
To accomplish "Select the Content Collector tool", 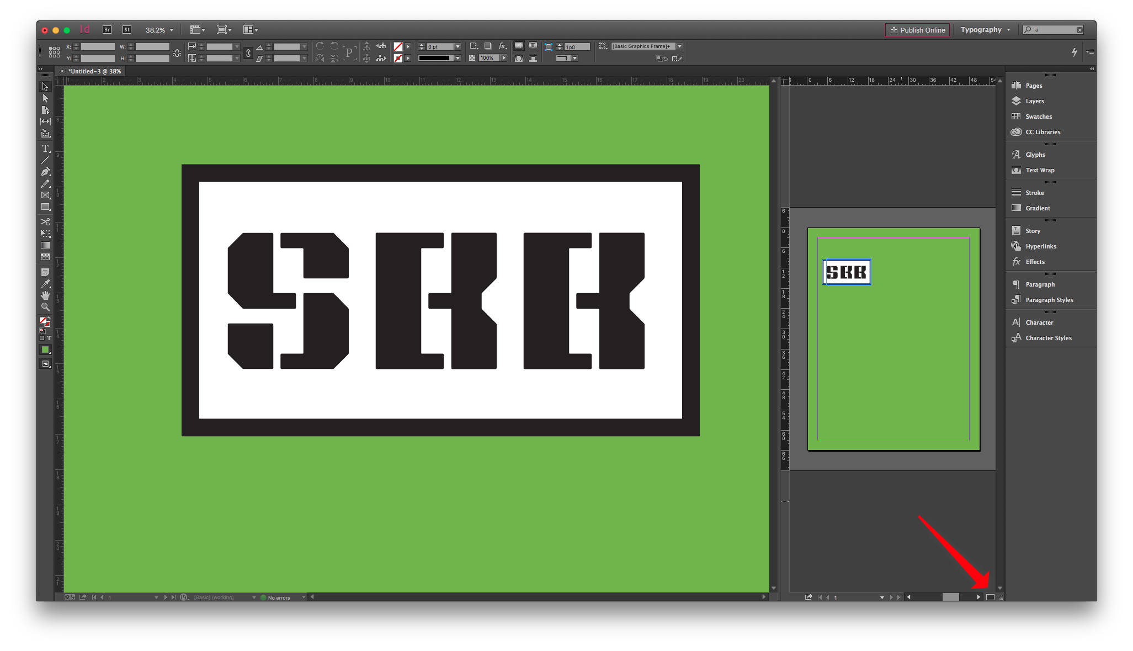I will tap(45, 134).
